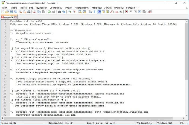
Task: Show the Document Map panel icon
Action: (108, 12)
